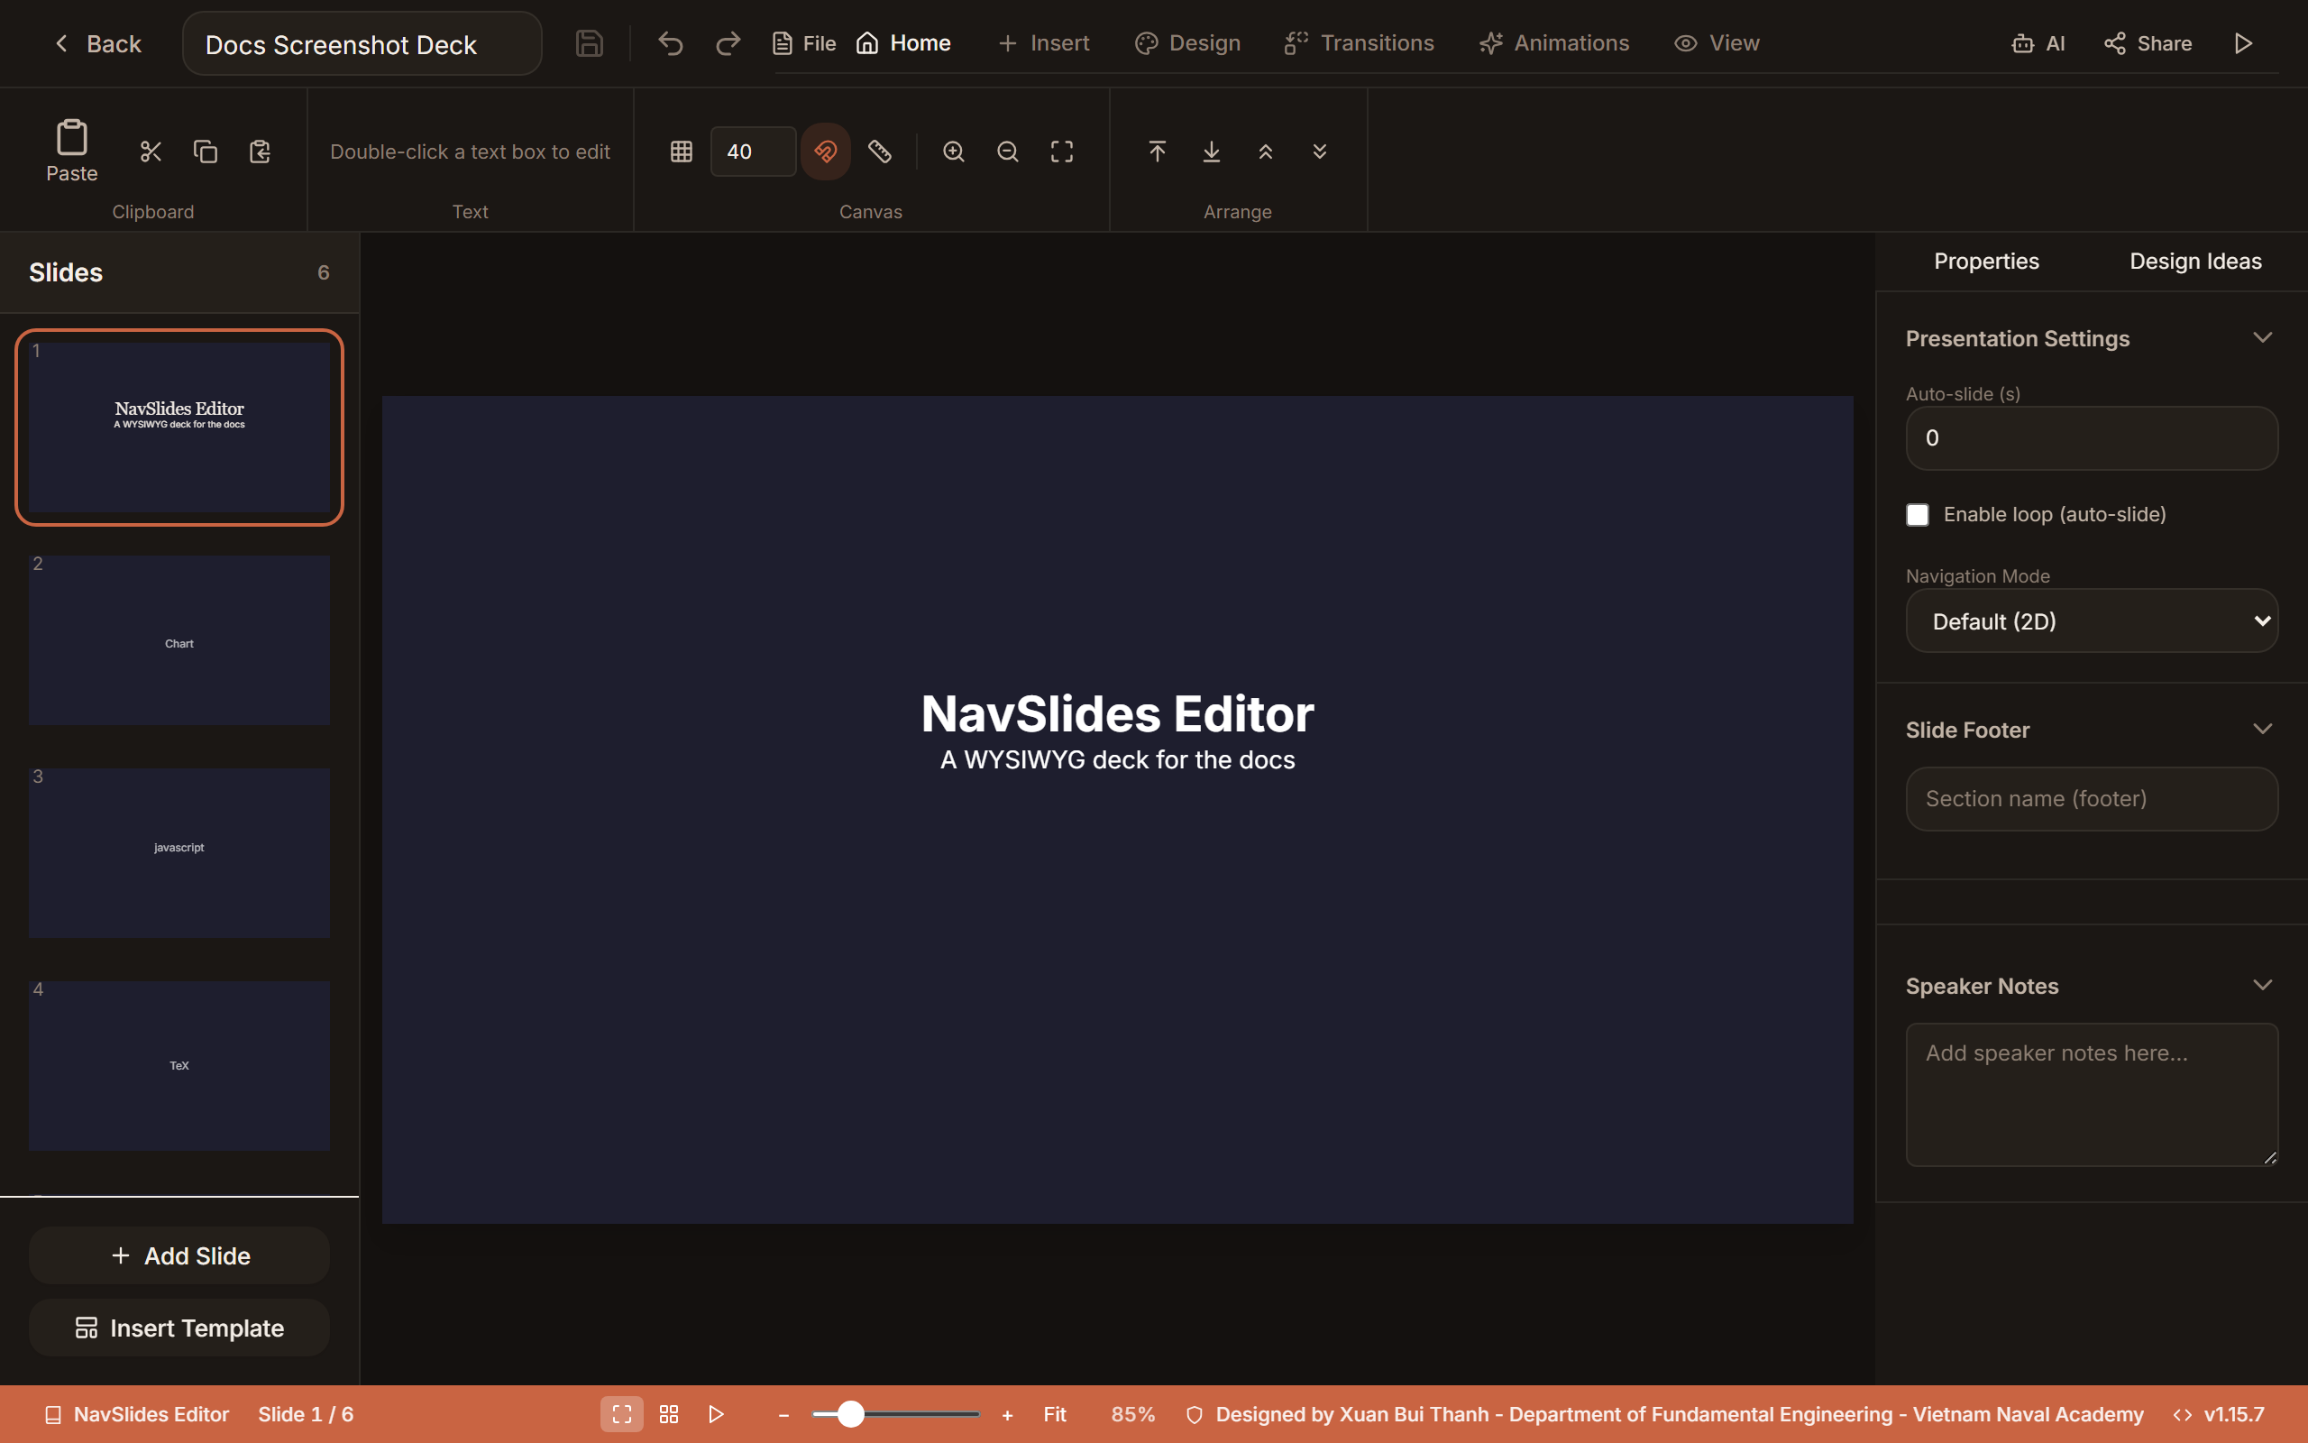Click the NavSlides Editor title on slide canvas

[x=1118, y=714]
